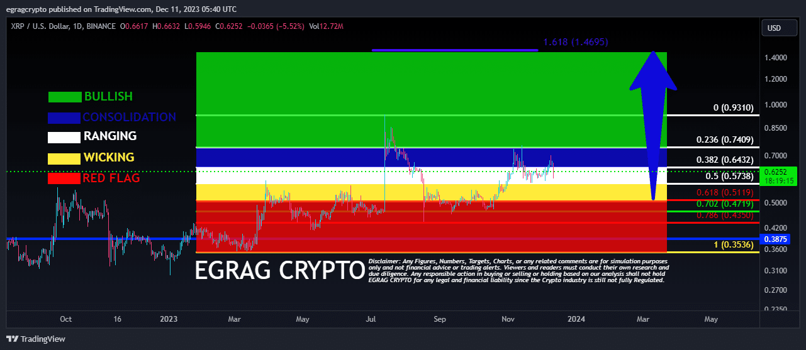Click the 0.7000 price axis label
This screenshot has height=350, width=806.
[775, 155]
